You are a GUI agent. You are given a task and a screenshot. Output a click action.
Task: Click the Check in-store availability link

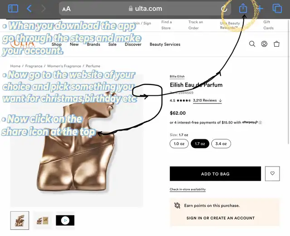[188, 189]
